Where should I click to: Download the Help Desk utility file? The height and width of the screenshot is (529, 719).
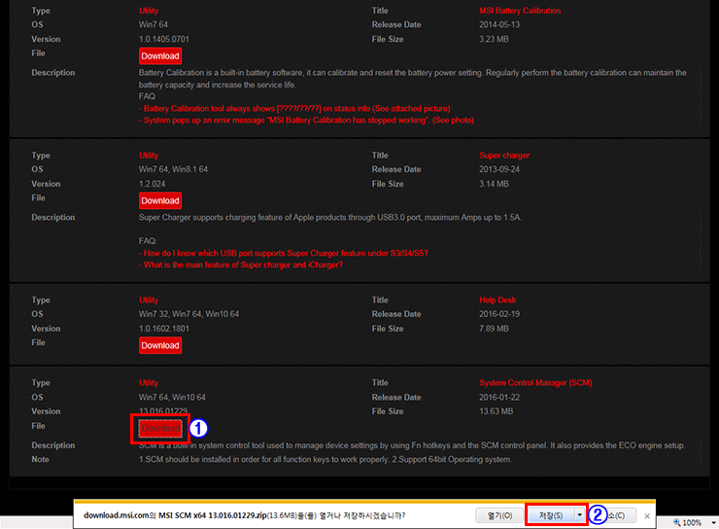[159, 345]
